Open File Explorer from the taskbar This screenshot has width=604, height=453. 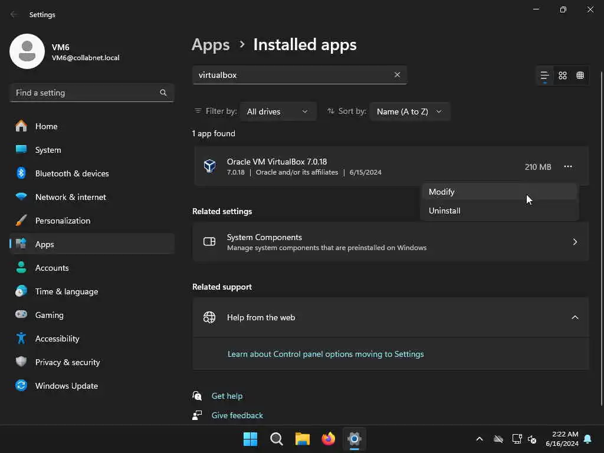point(303,439)
